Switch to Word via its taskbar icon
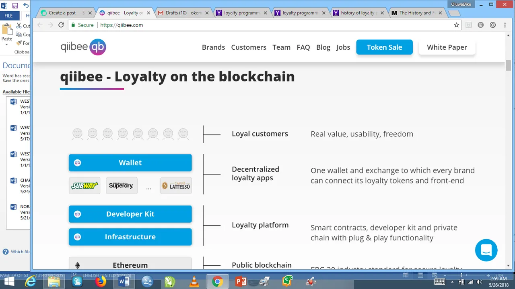The width and height of the screenshot is (515, 289). tap(124, 282)
